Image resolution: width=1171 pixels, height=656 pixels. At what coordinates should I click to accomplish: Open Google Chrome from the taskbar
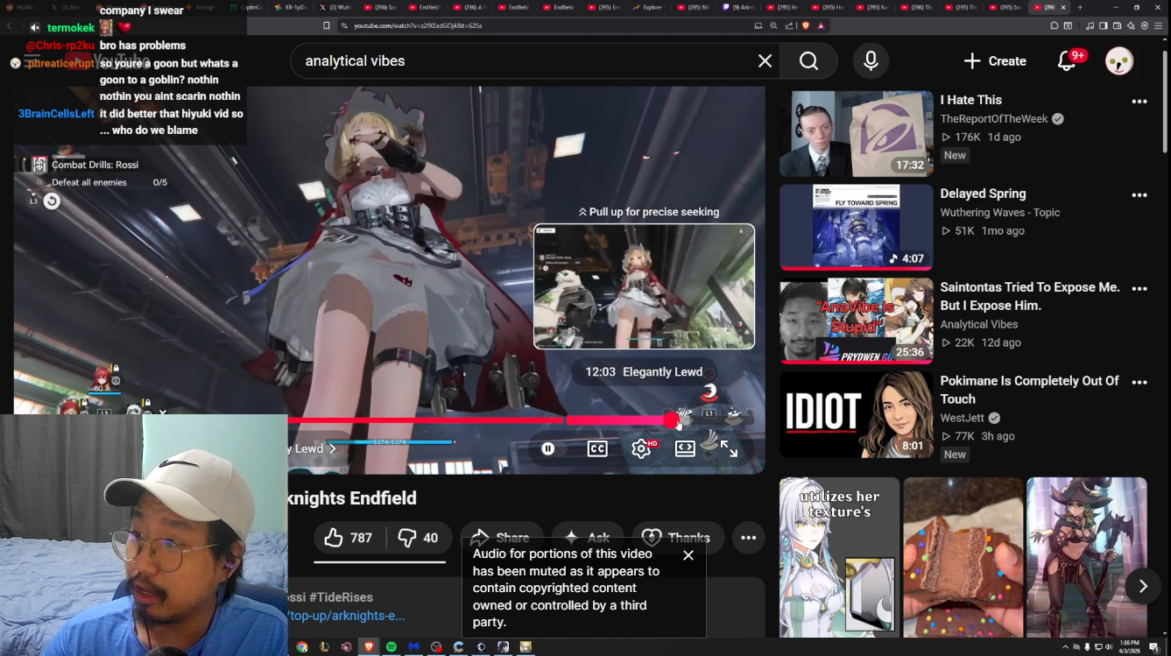point(302,647)
